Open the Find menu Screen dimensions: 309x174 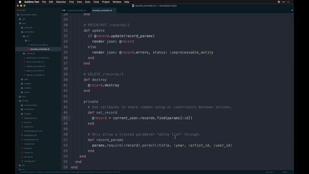[x=71, y=2]
